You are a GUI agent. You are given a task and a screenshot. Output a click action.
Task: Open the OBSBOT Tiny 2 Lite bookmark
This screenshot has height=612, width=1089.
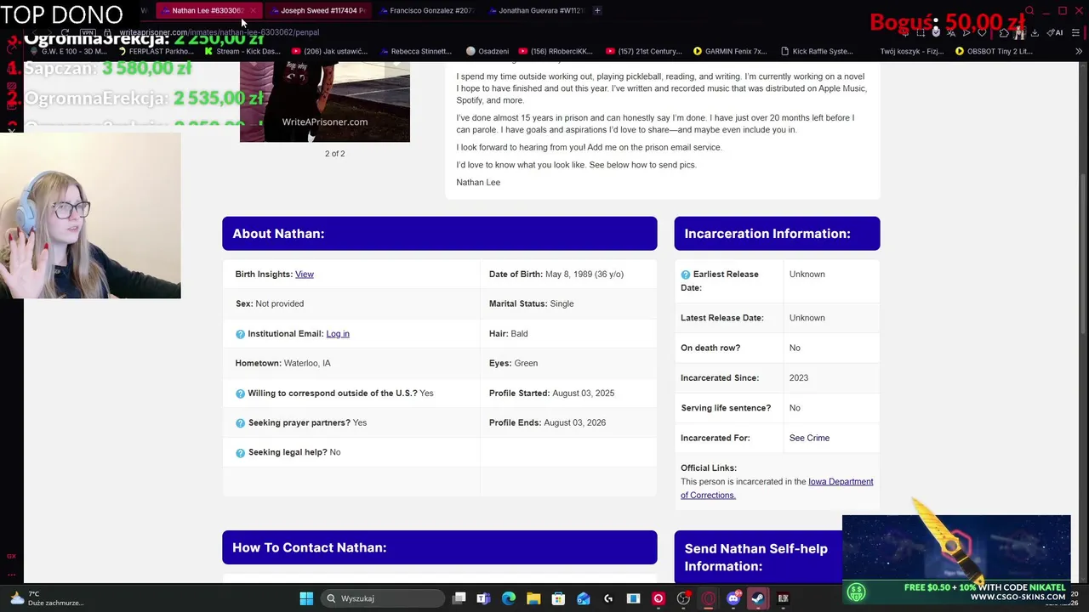click(x=994, y=51)
